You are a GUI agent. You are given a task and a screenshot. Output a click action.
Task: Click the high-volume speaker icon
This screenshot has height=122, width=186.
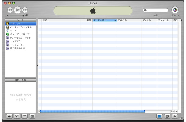(x=27, y=15)
